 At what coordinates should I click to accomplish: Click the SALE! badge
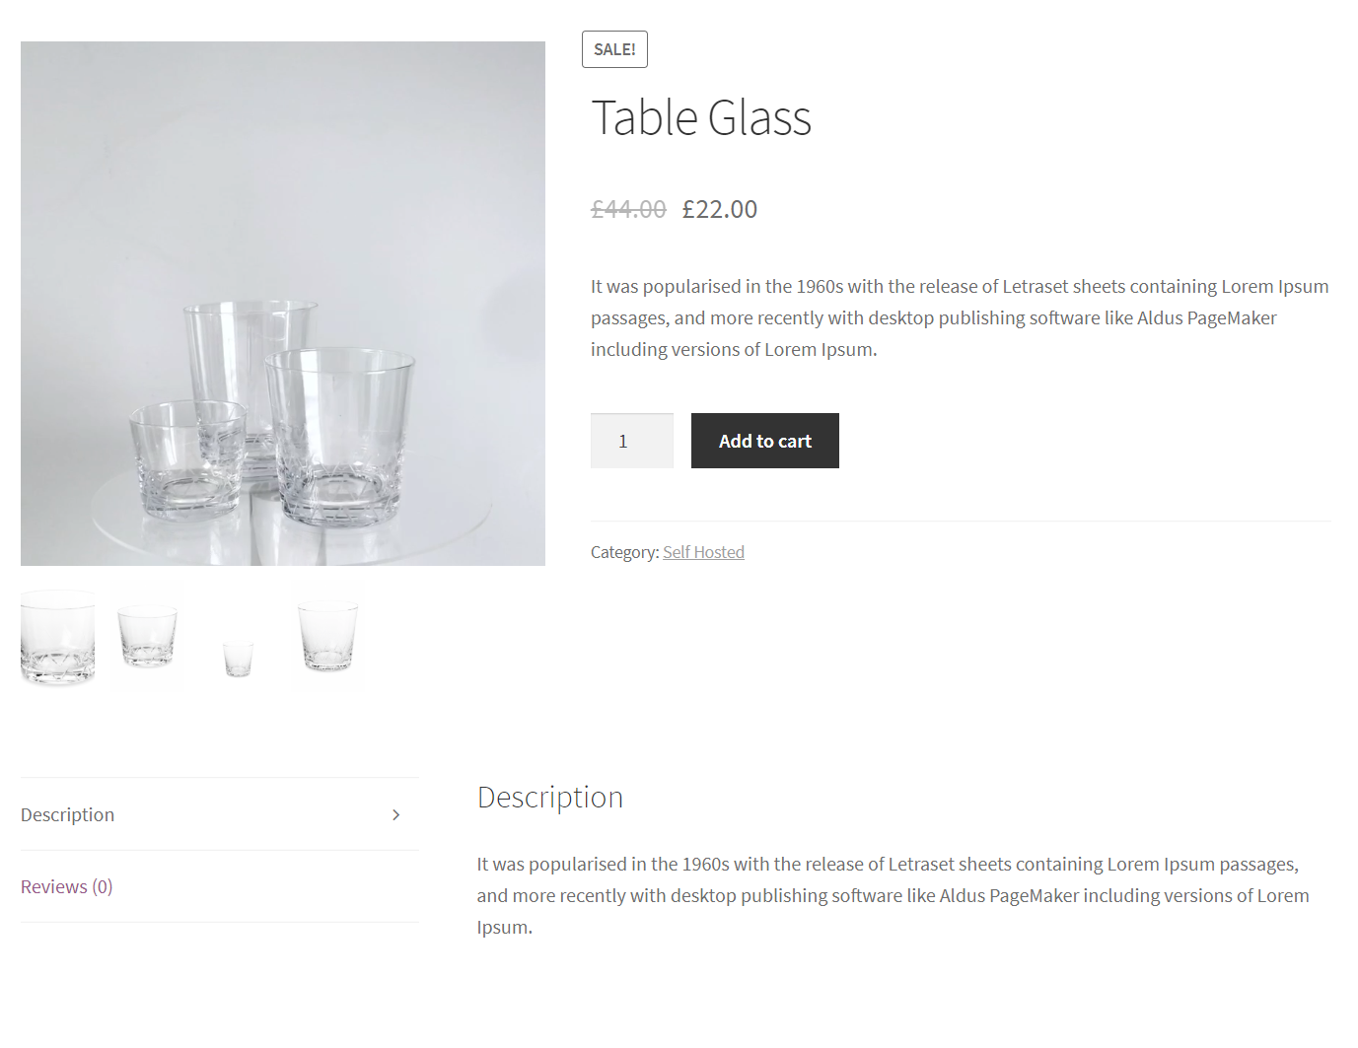coord(614,49)
